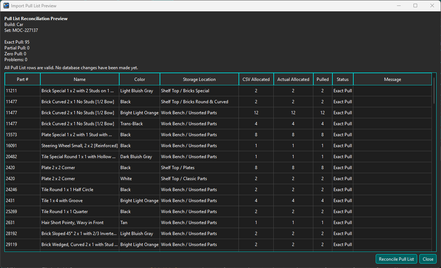Select the Tan color cell
The image size is (441, 268).
(x=140, y=223)
